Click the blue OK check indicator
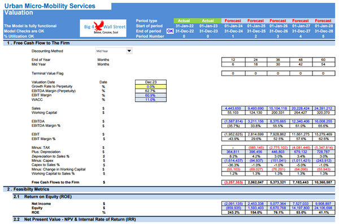Screen dimensions: 339x224 [x=170, y=31]
